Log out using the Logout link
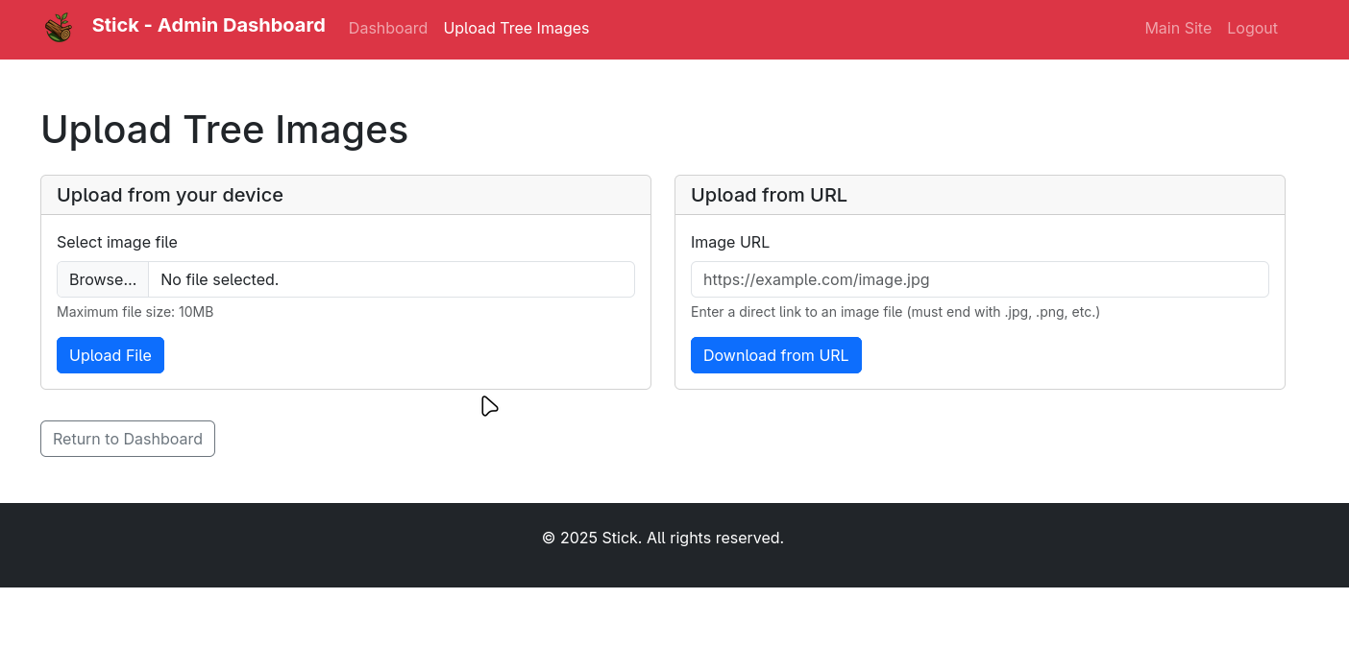The width and height of the screenshot is (1349, 647). pos(1252,29)
